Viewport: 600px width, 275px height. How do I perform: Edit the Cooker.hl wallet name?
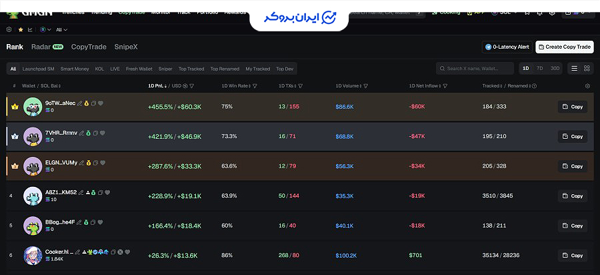pyautogui.click(x=77, y=252)
